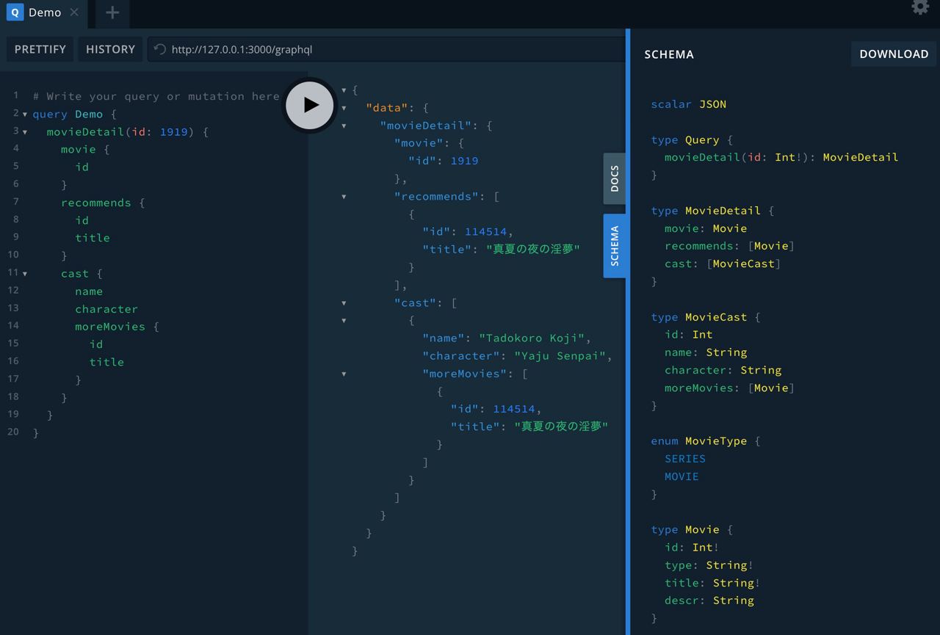Click the Q icon on the Demo tab
The width and height of the screenshot is (940, 635).
[x=15, y=12]
